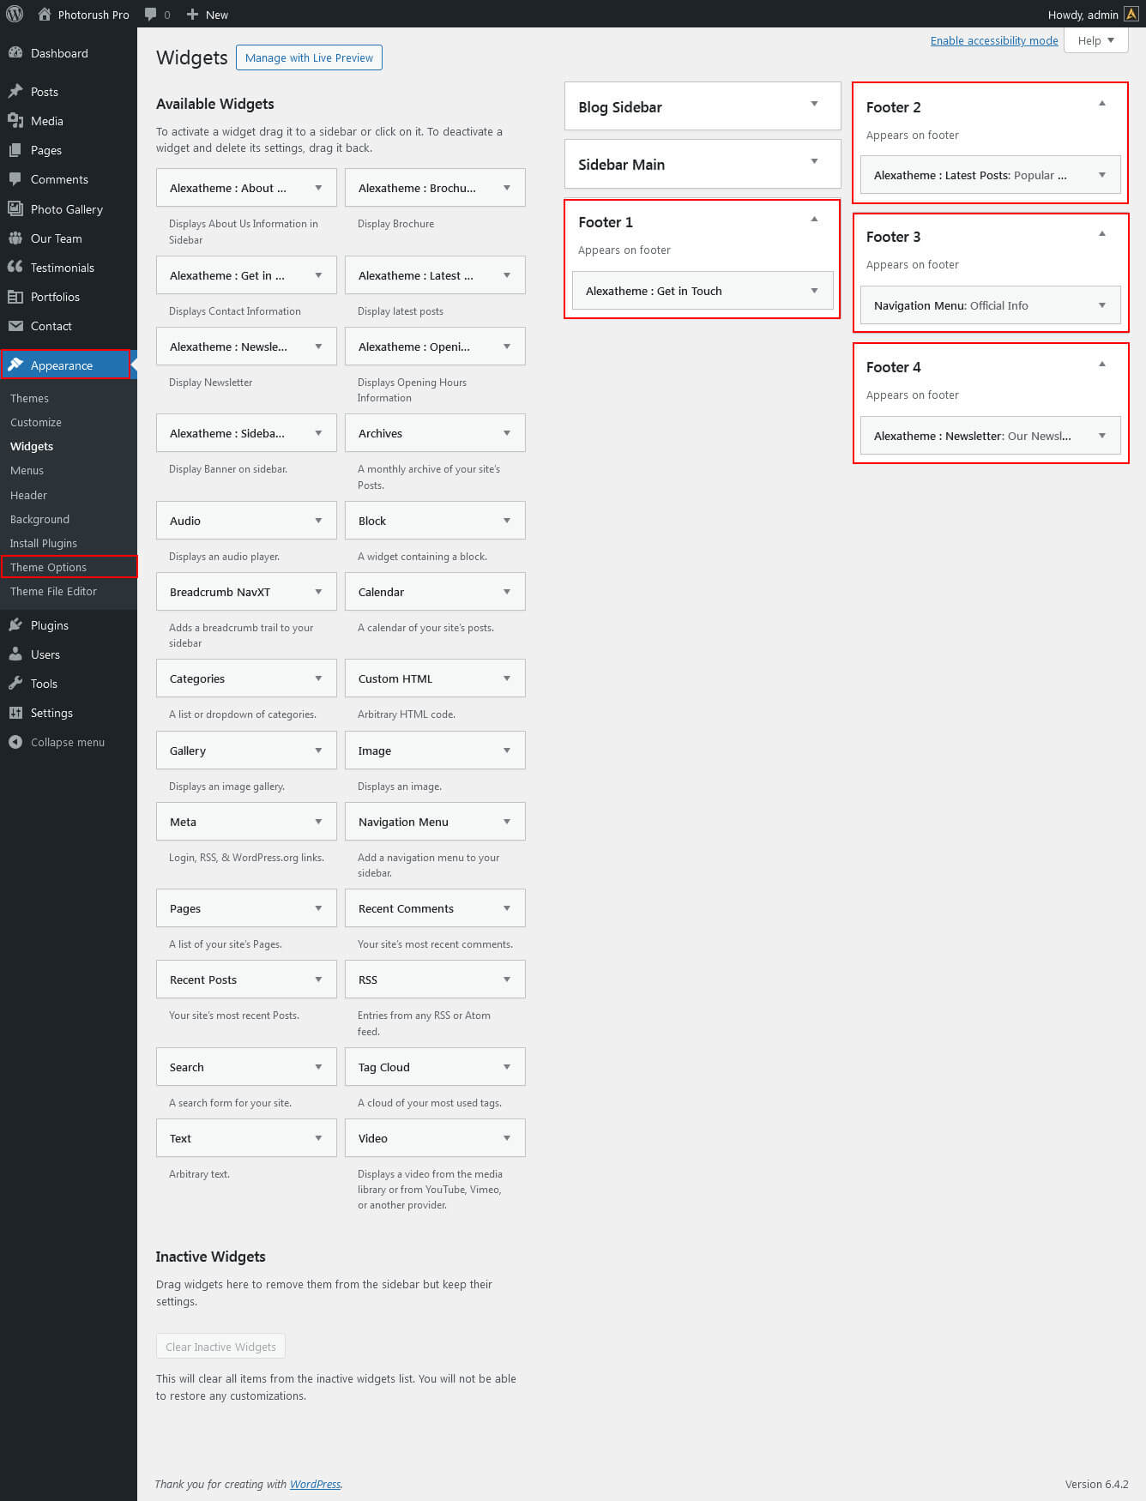Click the Posts pin icon
1146x1501 pixels.
click(15, 91)
